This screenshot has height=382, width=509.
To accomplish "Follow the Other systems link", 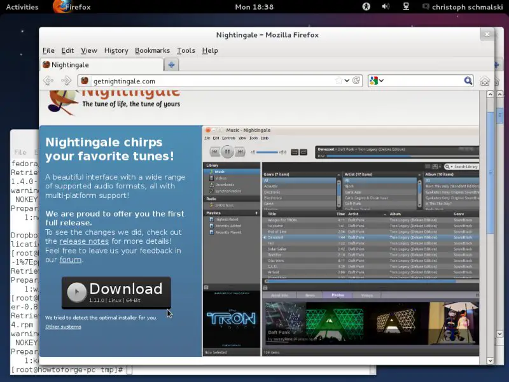I will pos(63,327).
